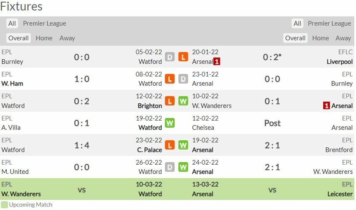Viewport: 356px width, 210px height.
Task: Click Watford's loss badge for the C. Palace match
Action: 170,145
